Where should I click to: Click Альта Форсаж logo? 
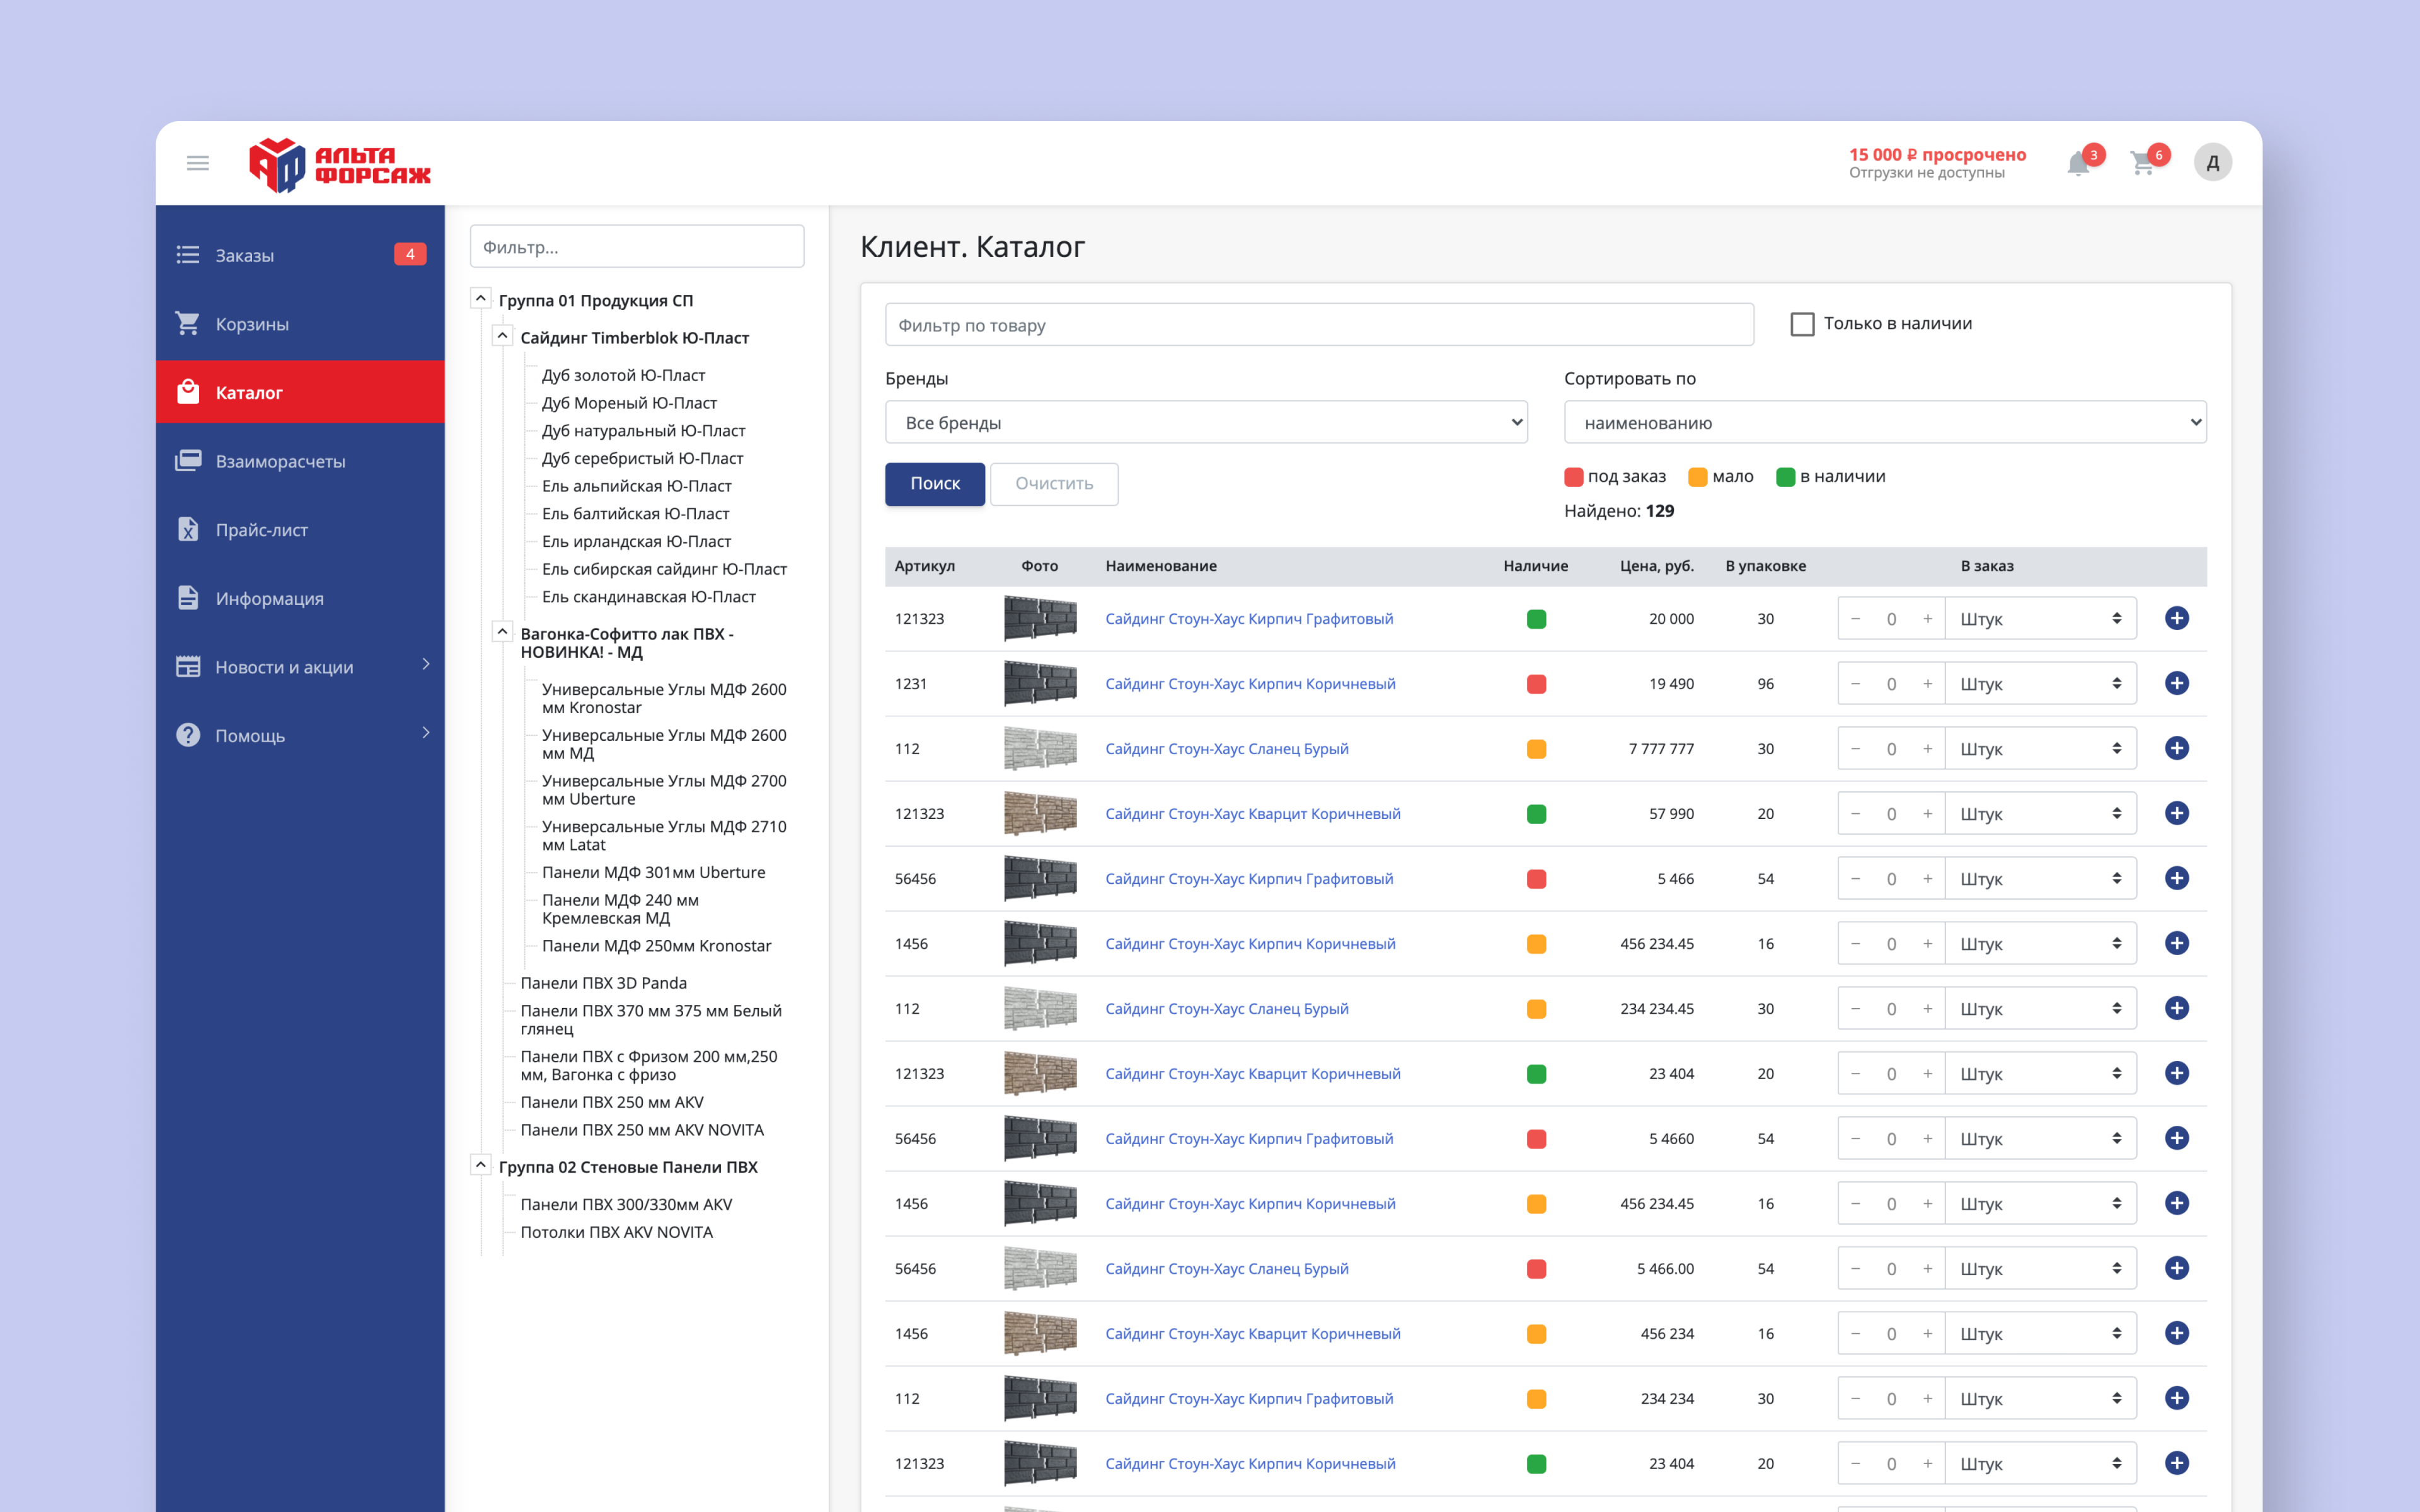pos(339,164)
